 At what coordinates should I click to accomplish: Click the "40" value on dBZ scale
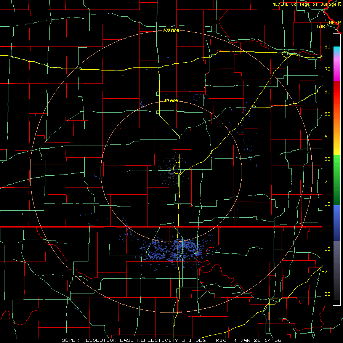pos(327,137)
